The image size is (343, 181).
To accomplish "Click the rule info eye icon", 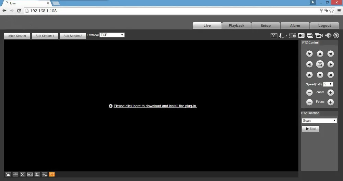I will coord(45,174).
